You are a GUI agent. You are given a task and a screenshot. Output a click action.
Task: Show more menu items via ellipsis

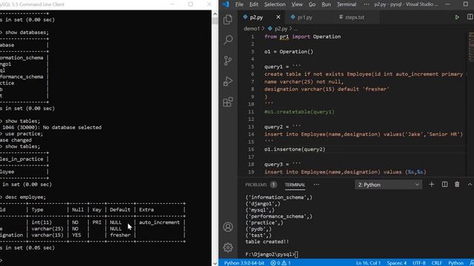[367, 4]
